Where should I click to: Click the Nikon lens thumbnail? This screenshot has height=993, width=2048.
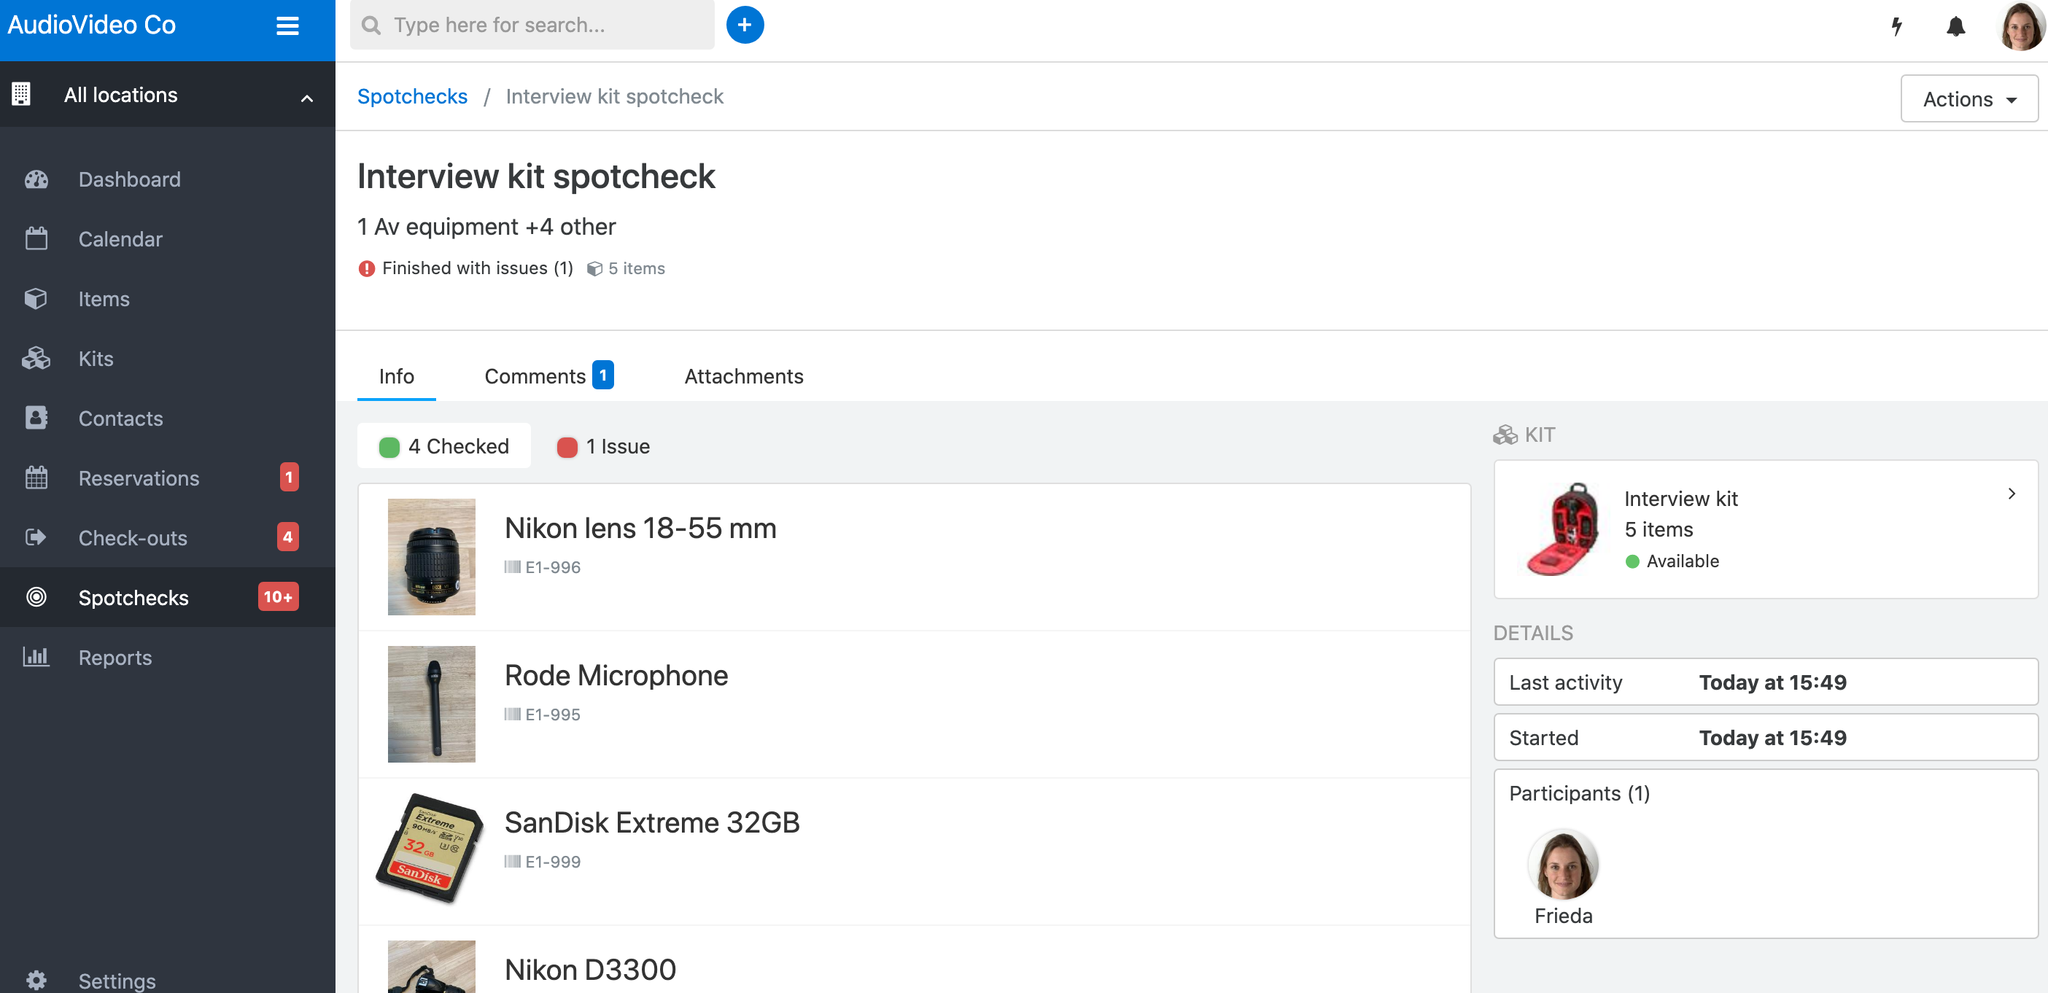click(432, 556)
